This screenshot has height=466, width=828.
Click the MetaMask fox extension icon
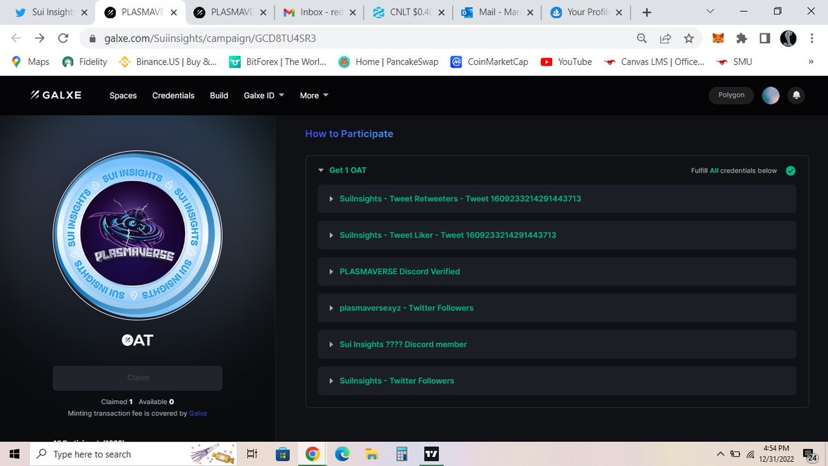pos(718,39)
